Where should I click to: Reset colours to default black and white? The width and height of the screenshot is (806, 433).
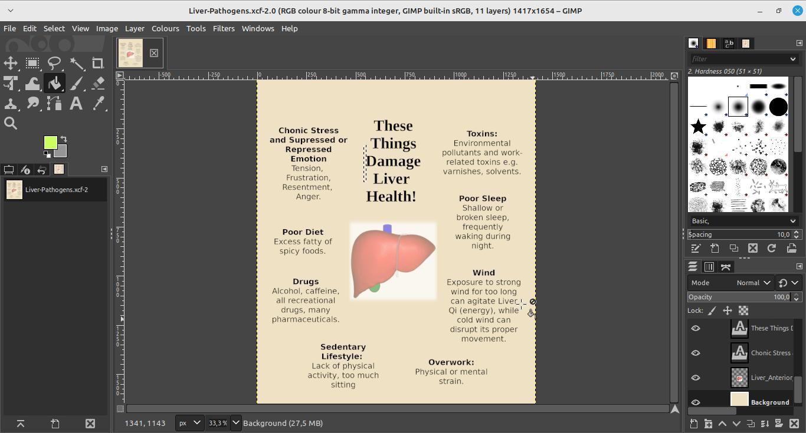coord(47,154)
